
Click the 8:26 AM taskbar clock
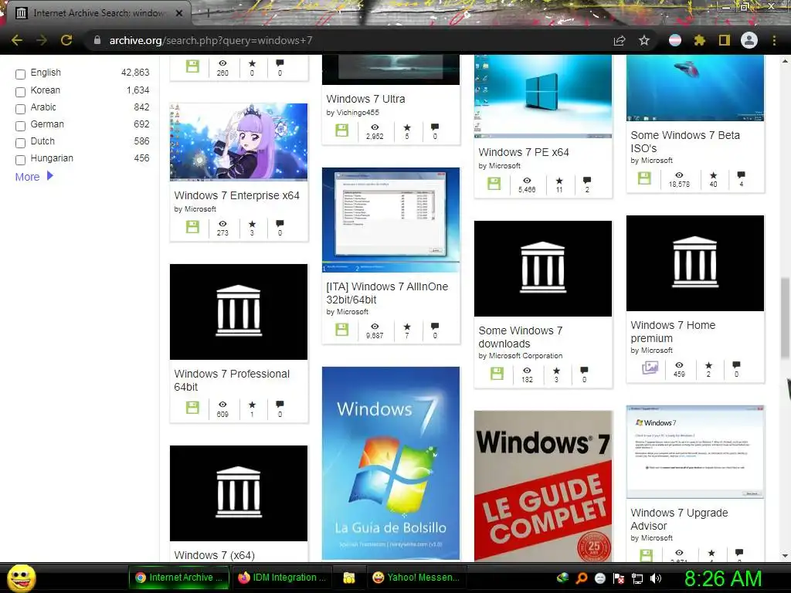click(723, 578)
